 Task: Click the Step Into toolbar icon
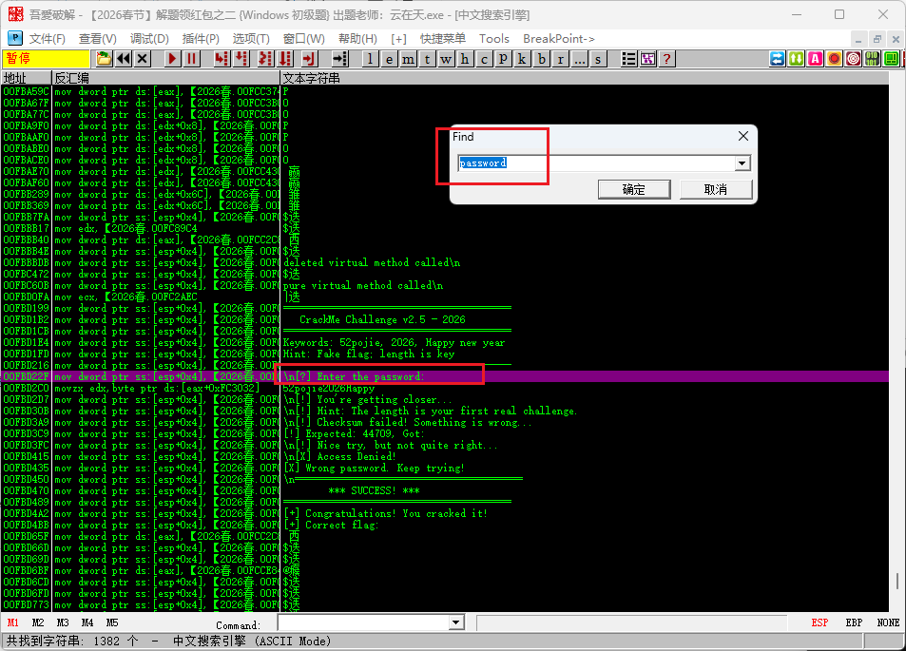(222, 59)
